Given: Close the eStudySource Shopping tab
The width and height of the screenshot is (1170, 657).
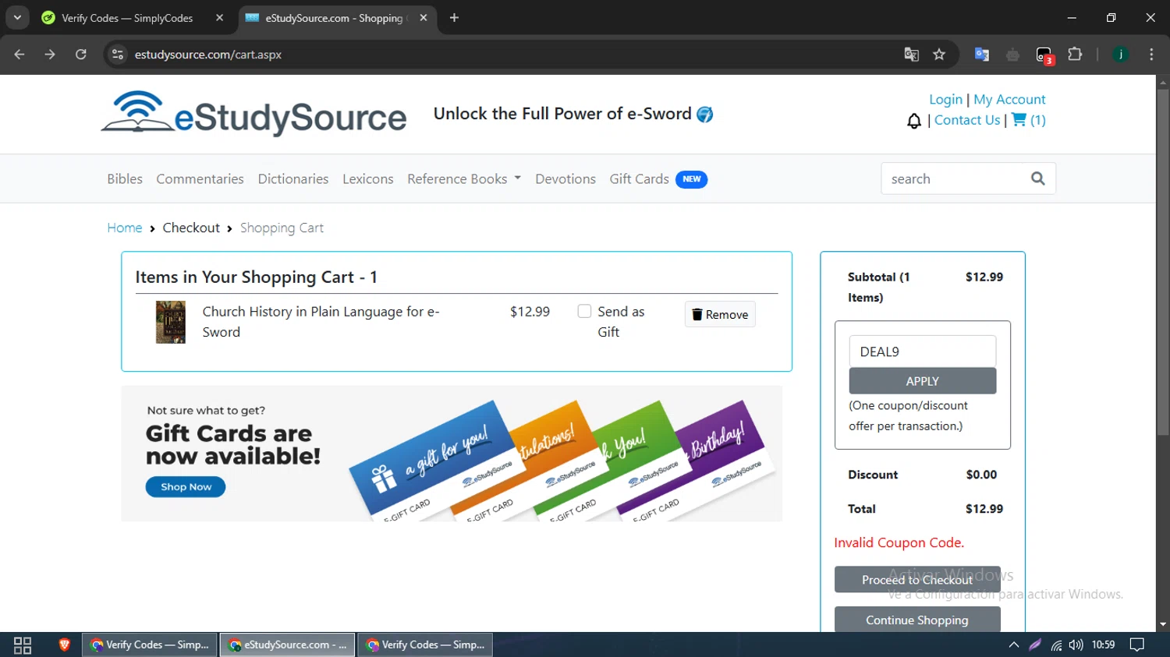Looking at the screenshot, I should [424, 18].
